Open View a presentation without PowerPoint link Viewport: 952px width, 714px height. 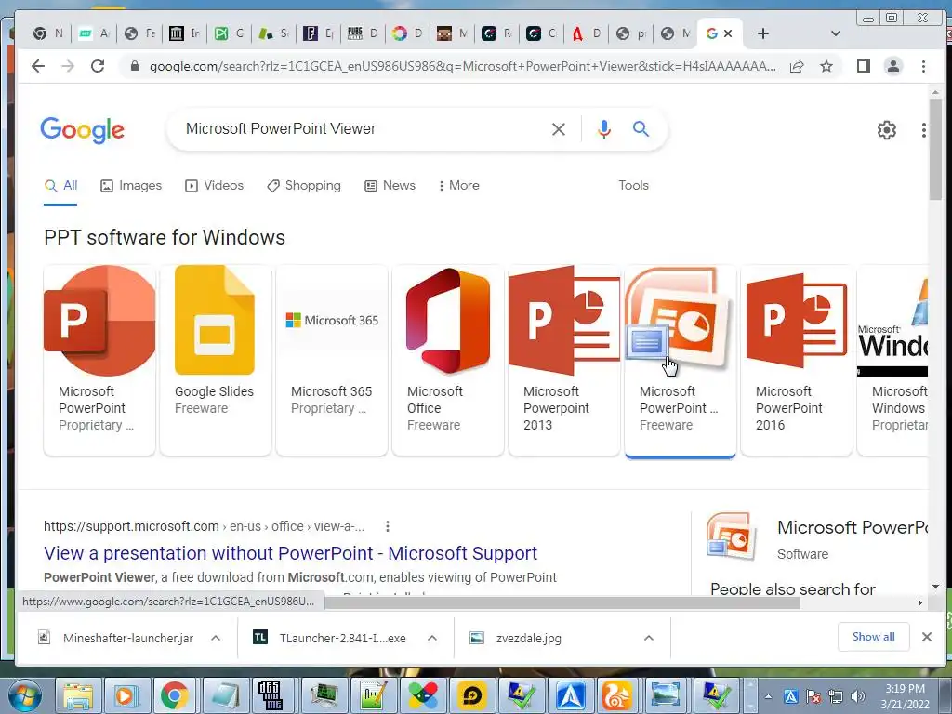(x=290, y=553)
